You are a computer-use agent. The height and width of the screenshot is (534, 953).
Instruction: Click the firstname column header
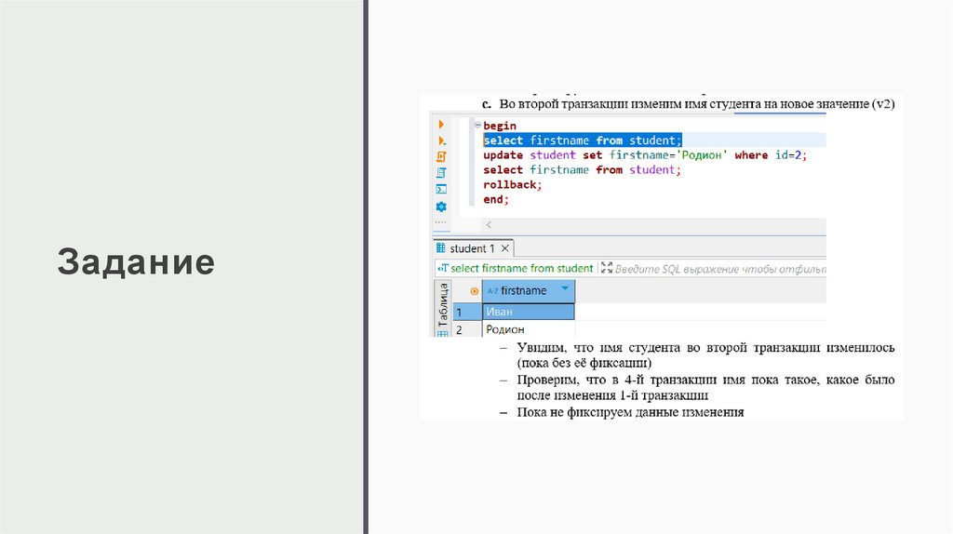coord(523,291)
